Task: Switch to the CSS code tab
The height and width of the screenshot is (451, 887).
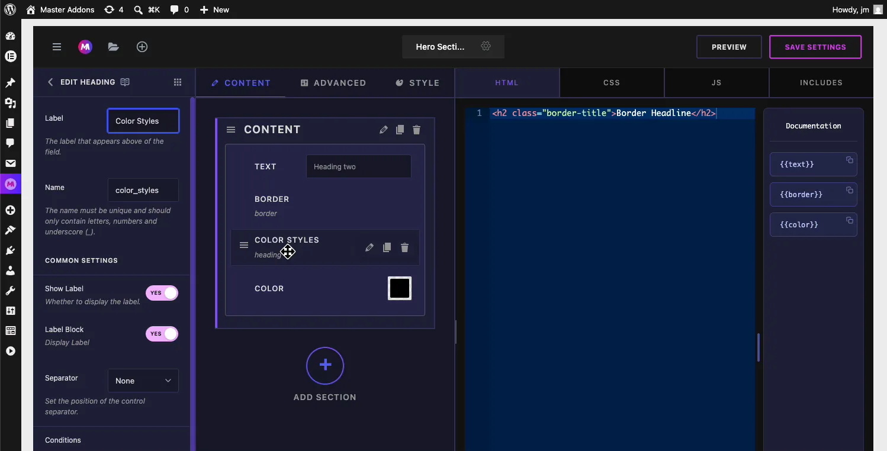Action: (x=612, y=83)
